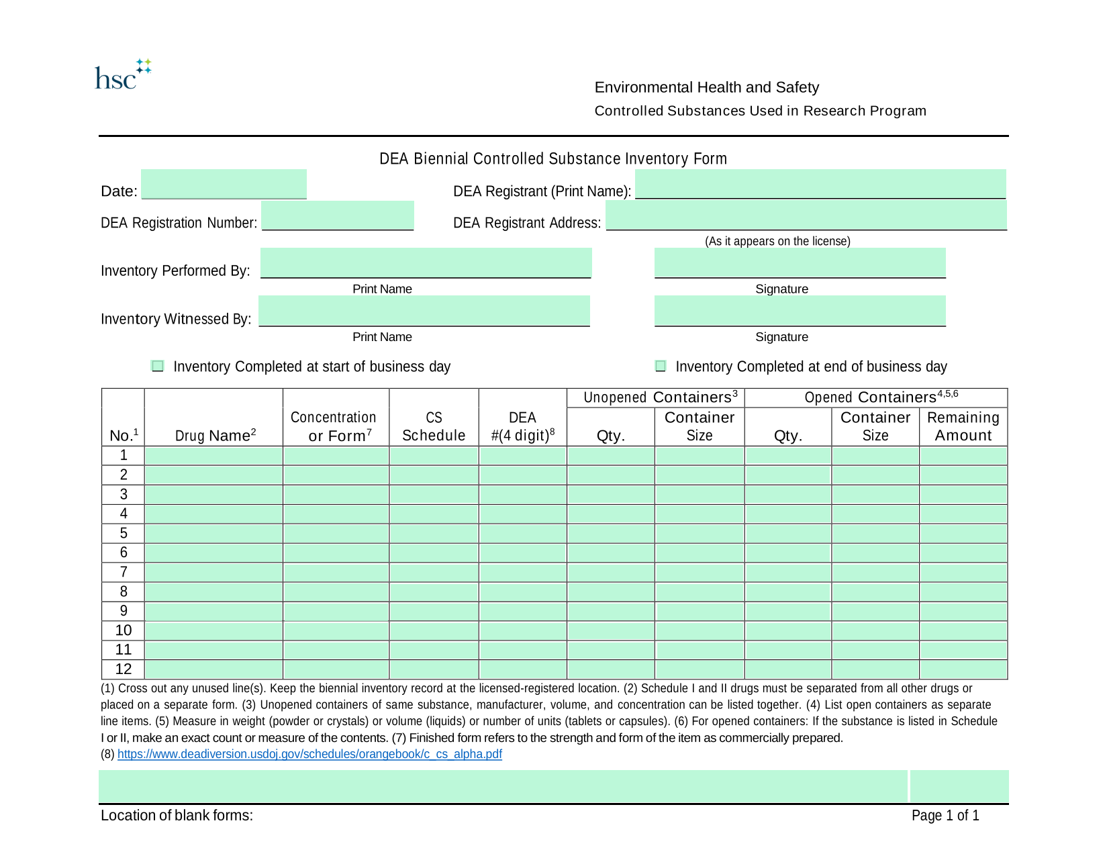Viewport: 1107px width, 856px height.
Task: Click the wide footer field above Location of blank forms
Action: (503, 786)
